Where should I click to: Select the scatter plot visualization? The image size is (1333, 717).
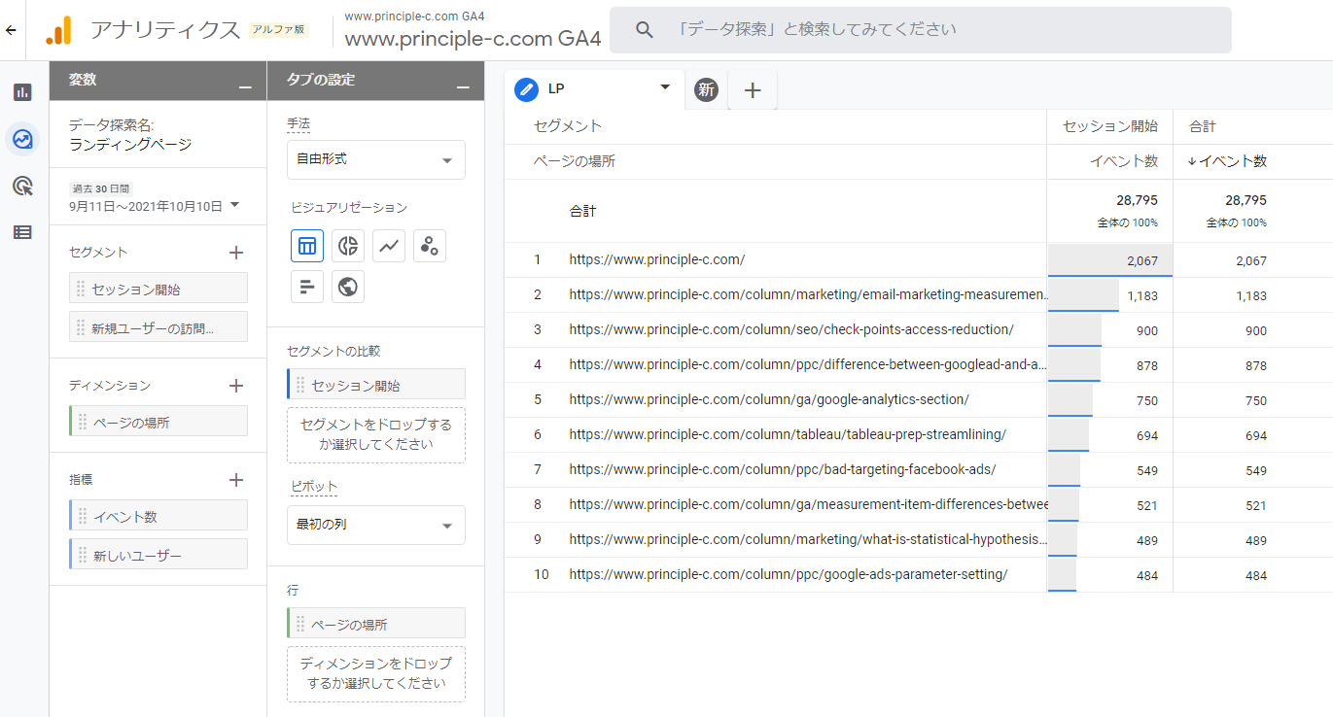click(x=429, y=246)
